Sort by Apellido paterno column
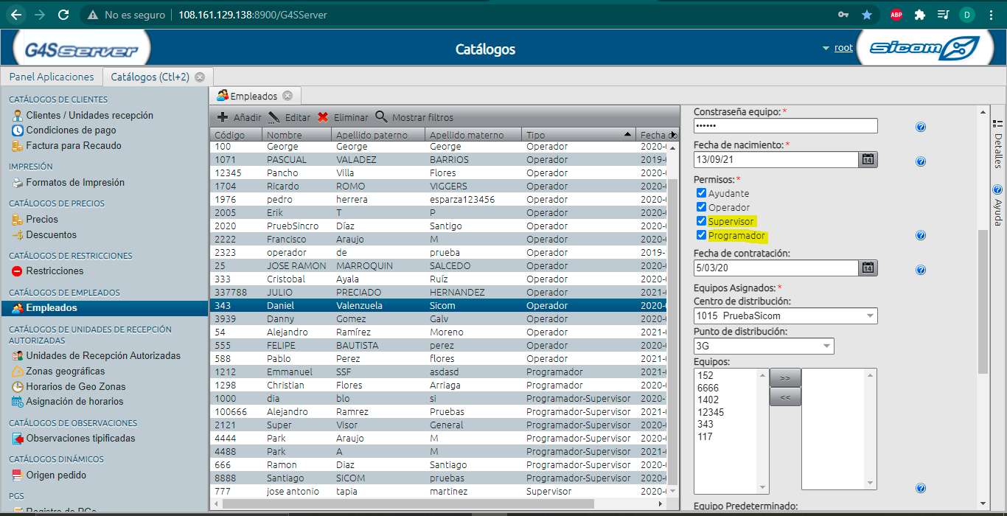Viewport: 1007px width, 516px height. [378, 135]
